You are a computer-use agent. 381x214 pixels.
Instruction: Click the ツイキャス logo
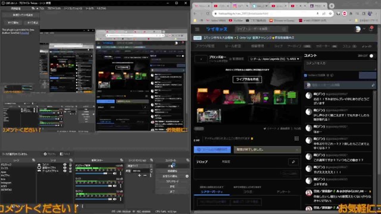tap(217, 29)
